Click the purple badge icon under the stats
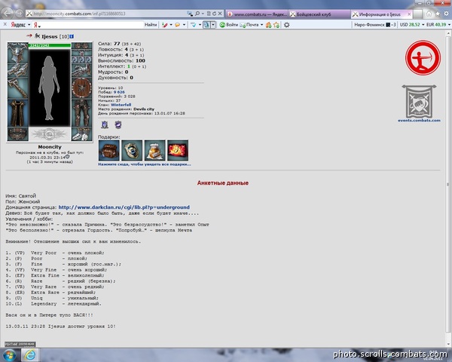This screenshot has width=452, height=362. 118,124
